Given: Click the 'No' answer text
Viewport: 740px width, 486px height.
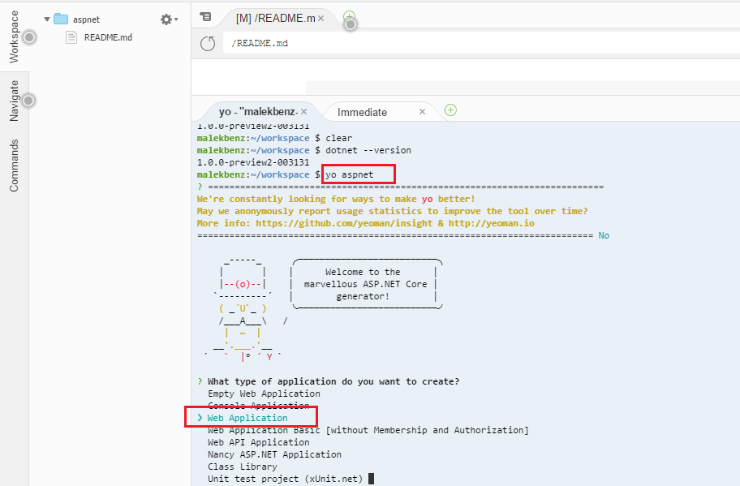Looking at the screenshot, I should [x=604, y=235].
